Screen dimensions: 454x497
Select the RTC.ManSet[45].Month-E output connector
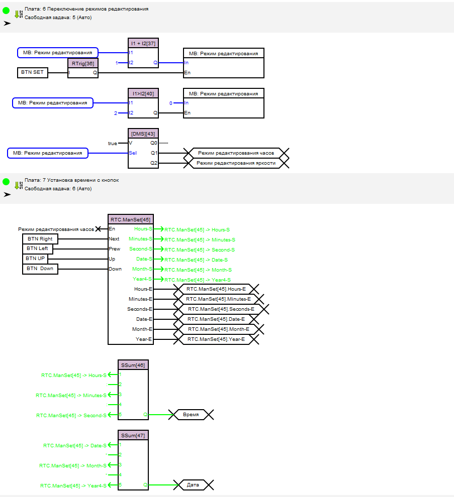[218, 329]
